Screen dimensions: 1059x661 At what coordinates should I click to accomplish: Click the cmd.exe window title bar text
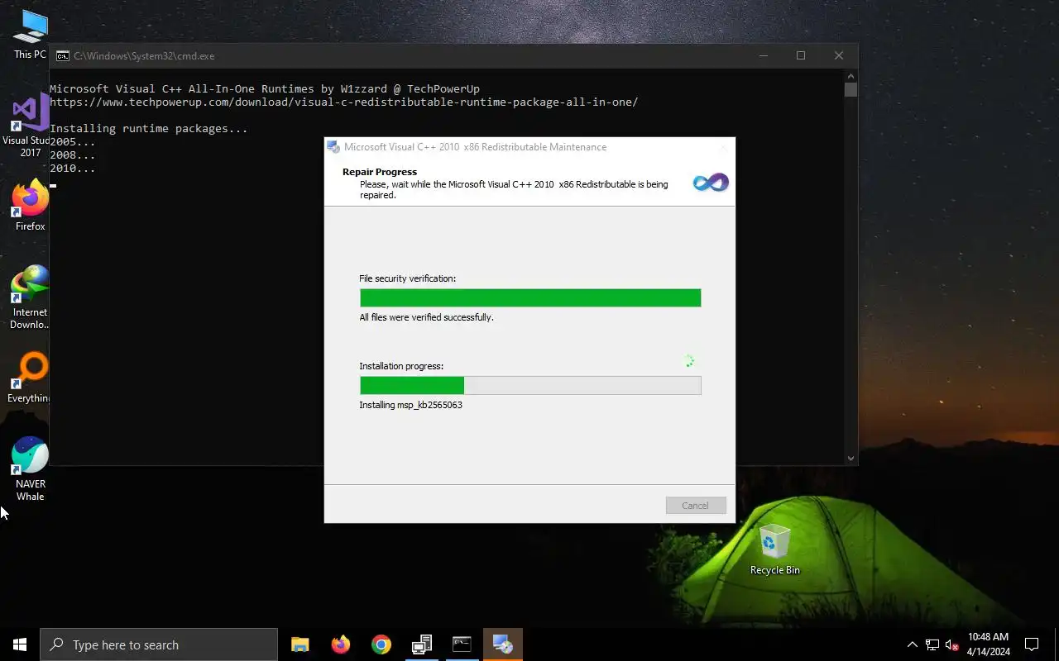144,56
